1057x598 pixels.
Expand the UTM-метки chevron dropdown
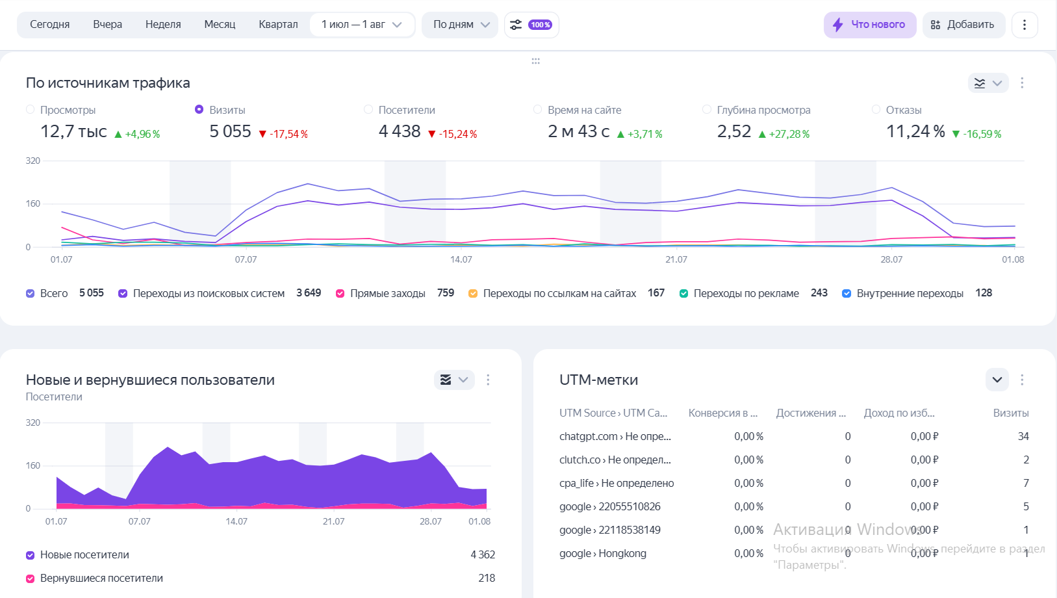point(997,380)
